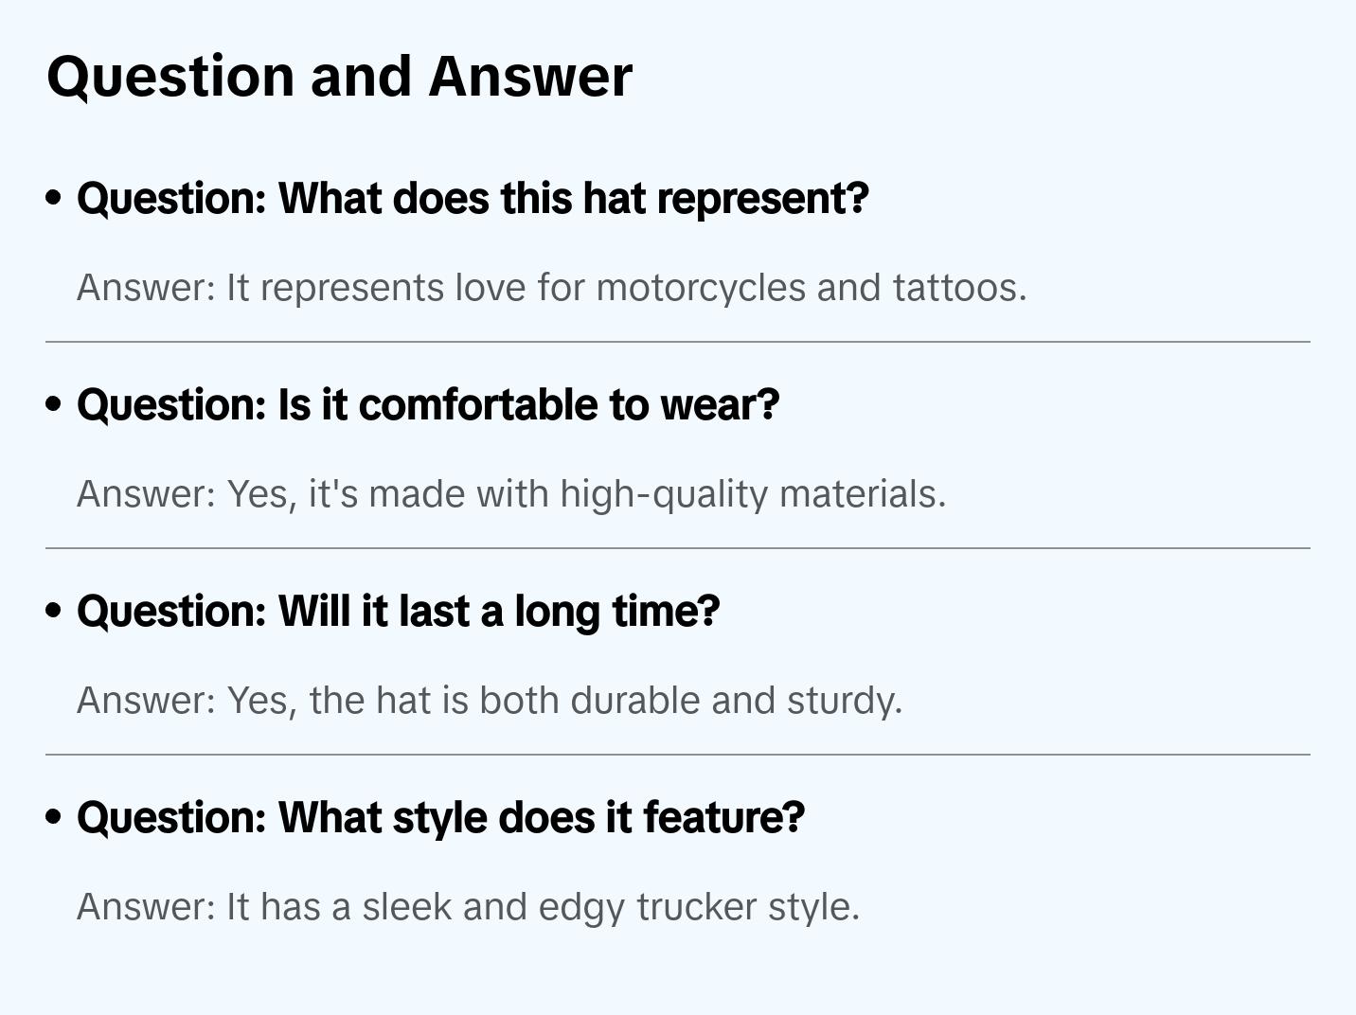Screen dimensions: 1356x1015
Task: Click the answer about trucker style
Action: (x=468, y=907)
